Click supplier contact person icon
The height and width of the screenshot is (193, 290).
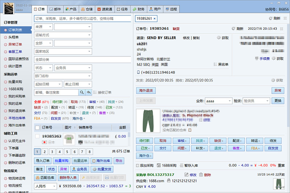(x=169, y=181)
